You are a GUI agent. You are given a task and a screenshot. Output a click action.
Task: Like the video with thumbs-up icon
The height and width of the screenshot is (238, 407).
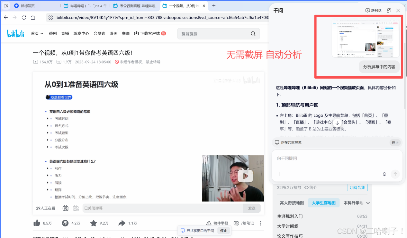(37, 223)
